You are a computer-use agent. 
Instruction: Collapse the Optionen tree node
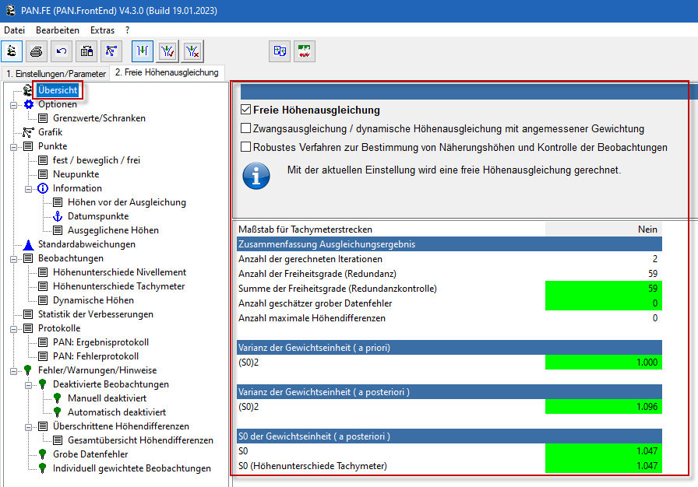(x=13, y=104)
